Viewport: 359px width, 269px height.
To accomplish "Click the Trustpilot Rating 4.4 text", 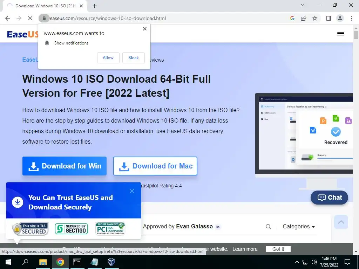I will point(161,186).
